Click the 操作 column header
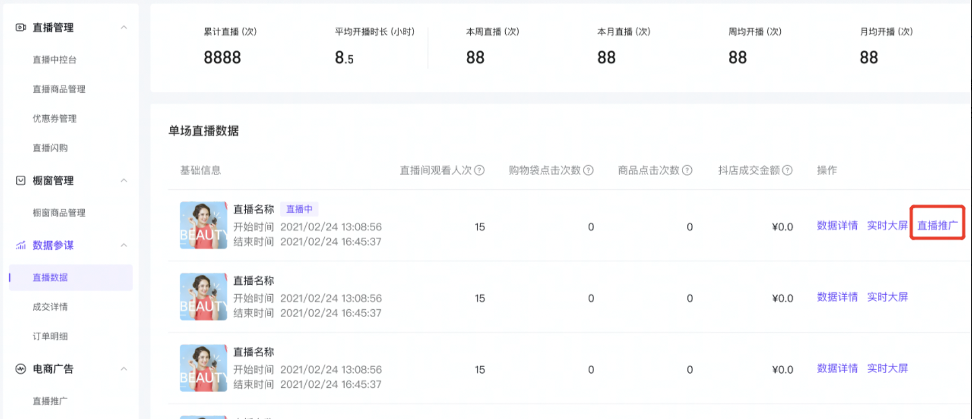This screenshot has width=972, height=419. point(827,170)
